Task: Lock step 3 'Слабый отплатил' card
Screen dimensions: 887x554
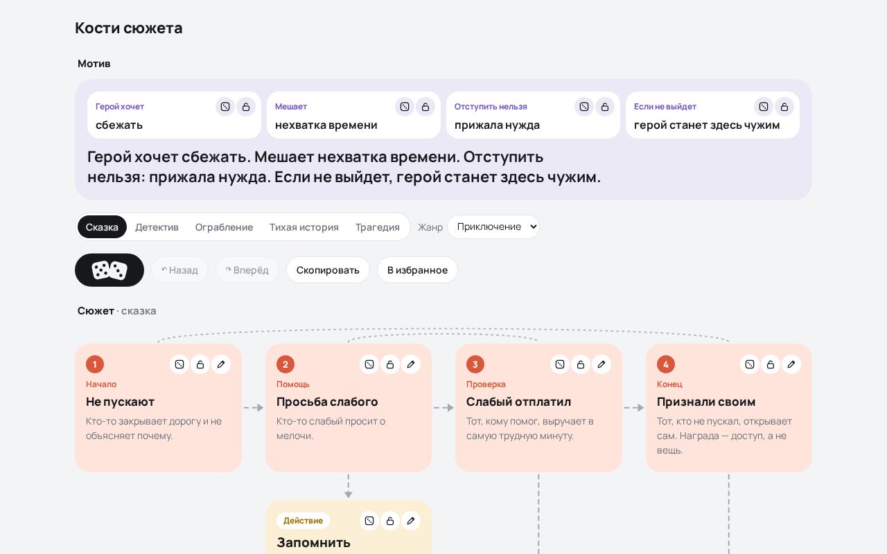Action: tap(581, 364)
